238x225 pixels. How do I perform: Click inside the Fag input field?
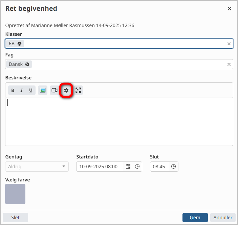(119, 64)
